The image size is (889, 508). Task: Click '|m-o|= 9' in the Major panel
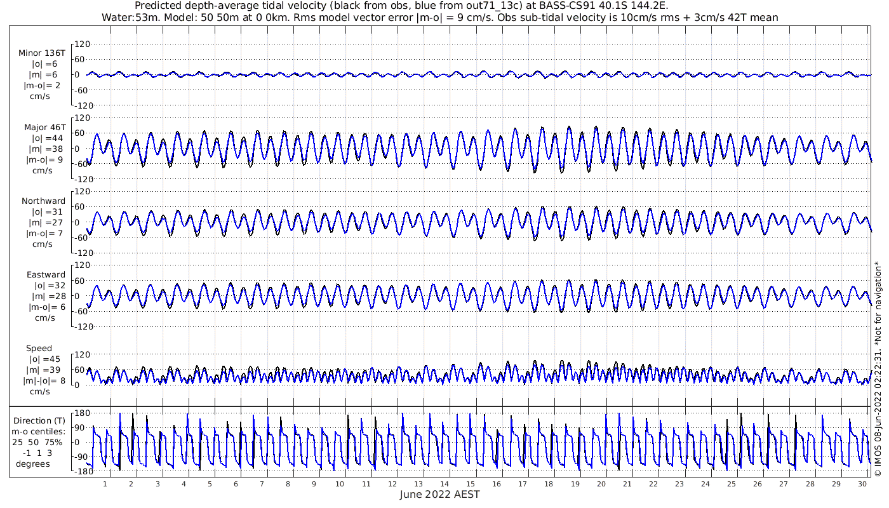[x=43, y=160]
